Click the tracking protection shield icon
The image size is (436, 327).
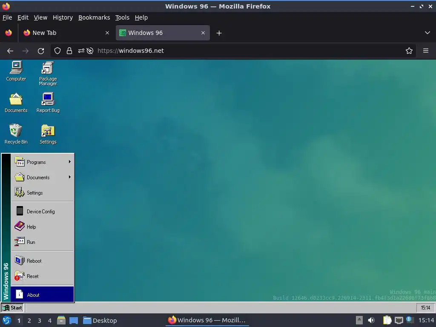point(57,51)
